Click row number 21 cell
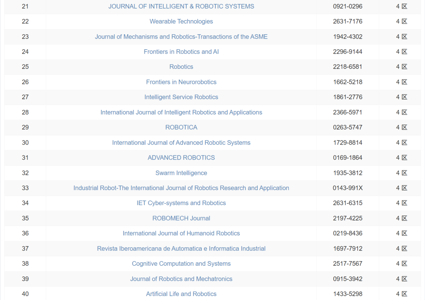The height and width of the screenshot is (300, 425). click(x=25, y=6)
